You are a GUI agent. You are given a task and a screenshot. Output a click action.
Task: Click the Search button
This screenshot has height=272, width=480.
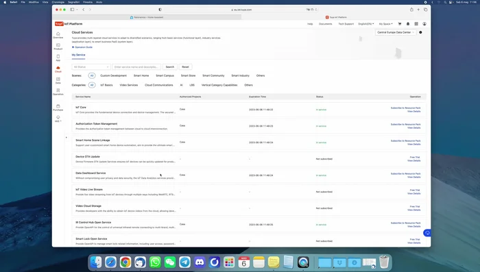click(x=170, y=66)
